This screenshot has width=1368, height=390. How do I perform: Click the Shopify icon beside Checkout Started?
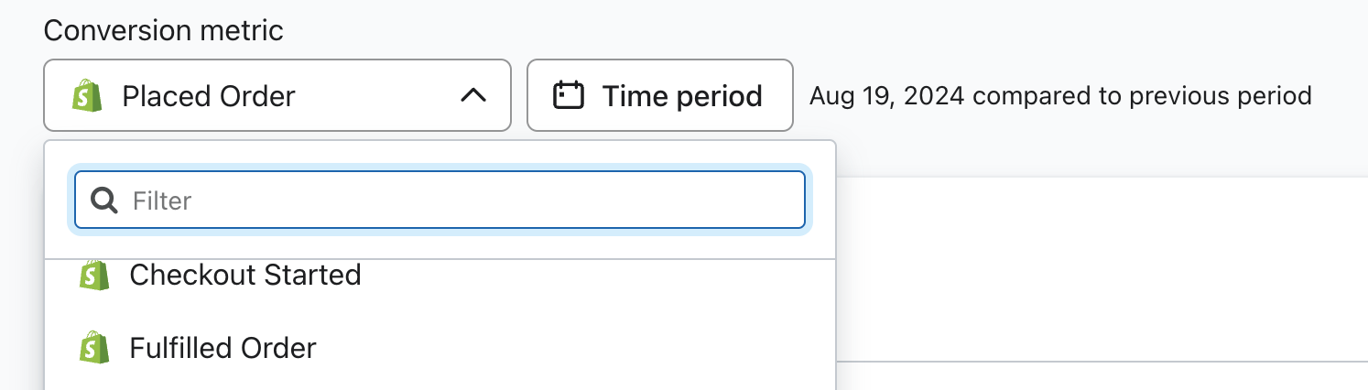click(x=93, y=276)
